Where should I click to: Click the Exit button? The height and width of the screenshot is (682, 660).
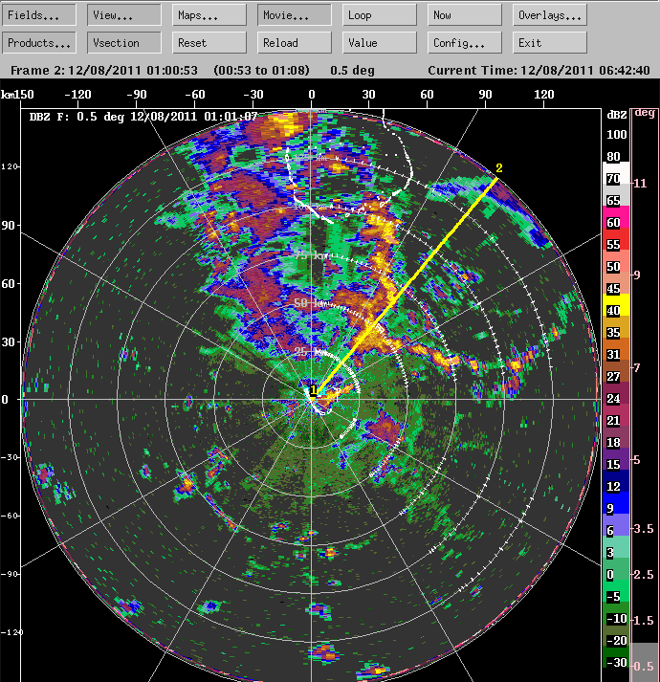click(x=549, y=43)
